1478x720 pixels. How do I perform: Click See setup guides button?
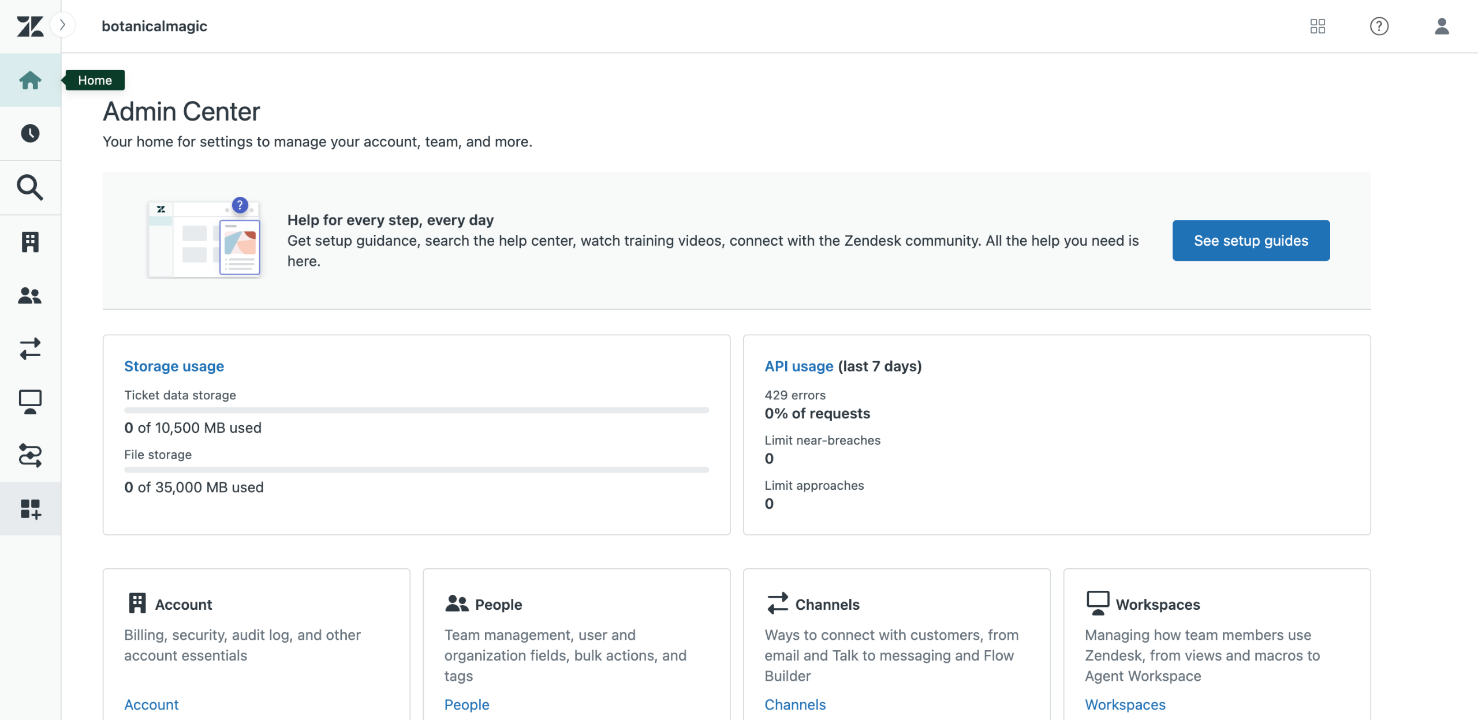tap(1251, 241)
